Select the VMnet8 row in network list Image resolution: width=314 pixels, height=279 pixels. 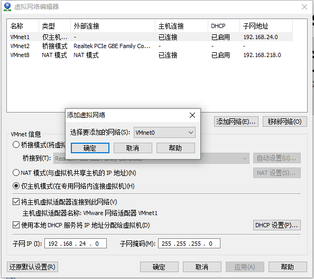151,55
